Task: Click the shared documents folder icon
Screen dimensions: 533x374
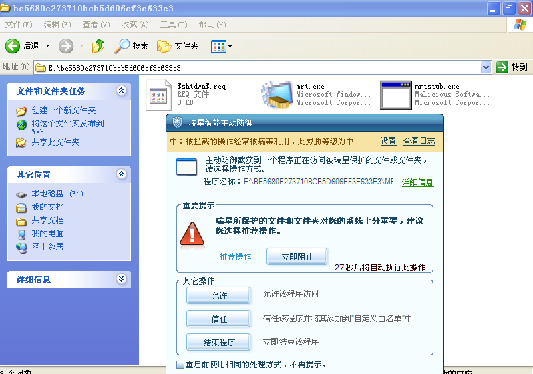Action: [x=21, y=222]
